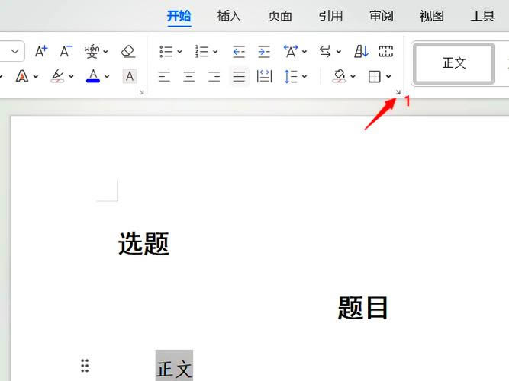
Task: Open the 插入 ribbon tab
Action: tap(229, 16)
